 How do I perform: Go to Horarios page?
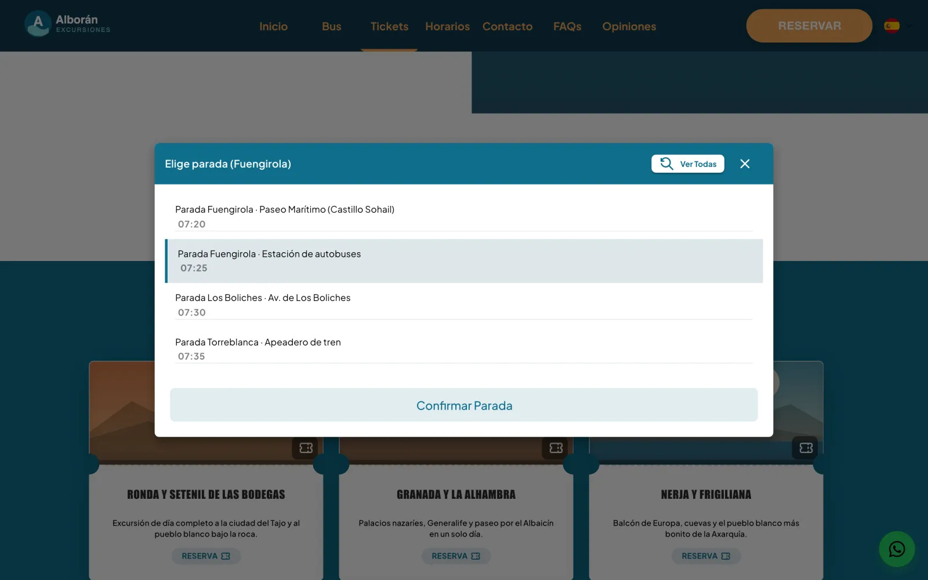pos(448,27)
